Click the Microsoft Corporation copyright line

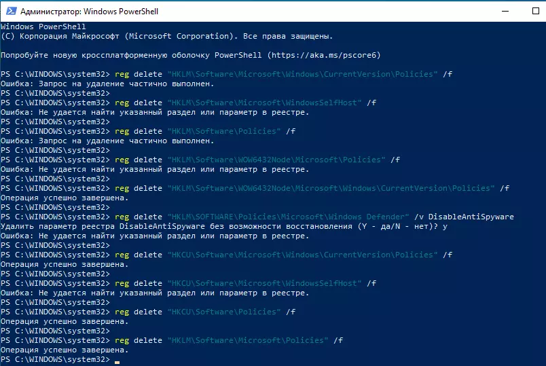(166, 36)
